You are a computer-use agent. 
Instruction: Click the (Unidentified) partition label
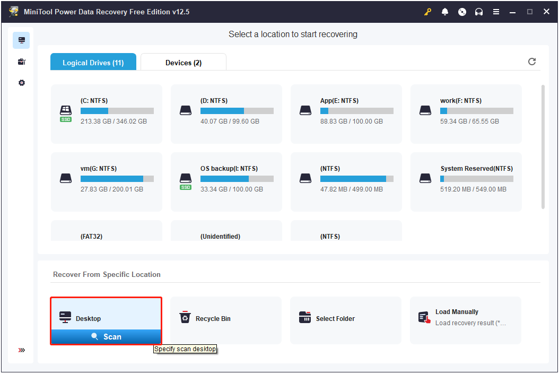pyautogui.click(x=220, y=237)
